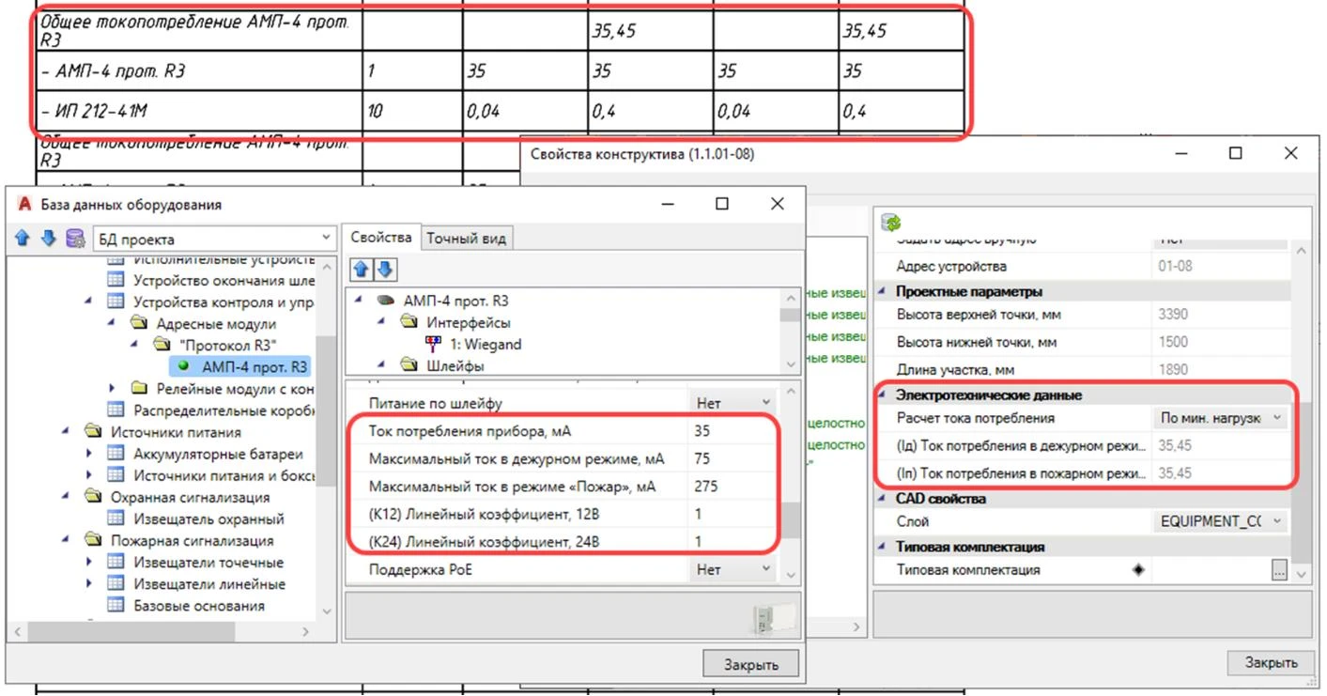Click the Ток потребления прибора value field
Image resolution: width=1327 pixels, height=696 pixels.
tap(733, 431)
